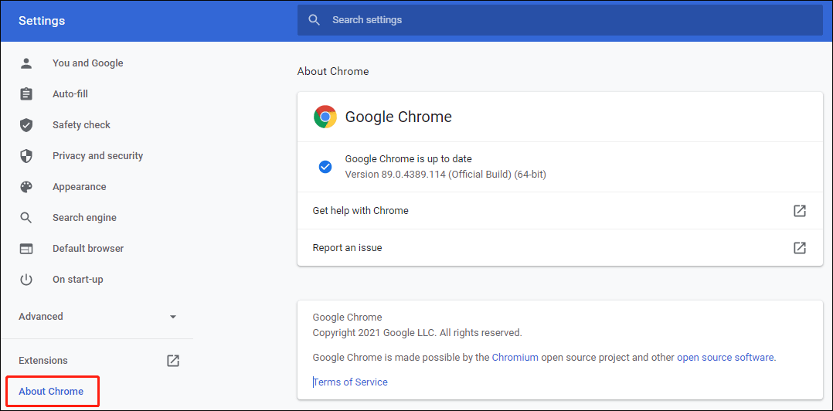Focus the Search settings input field
Screen dimensions: 833x411
[559, 20]
